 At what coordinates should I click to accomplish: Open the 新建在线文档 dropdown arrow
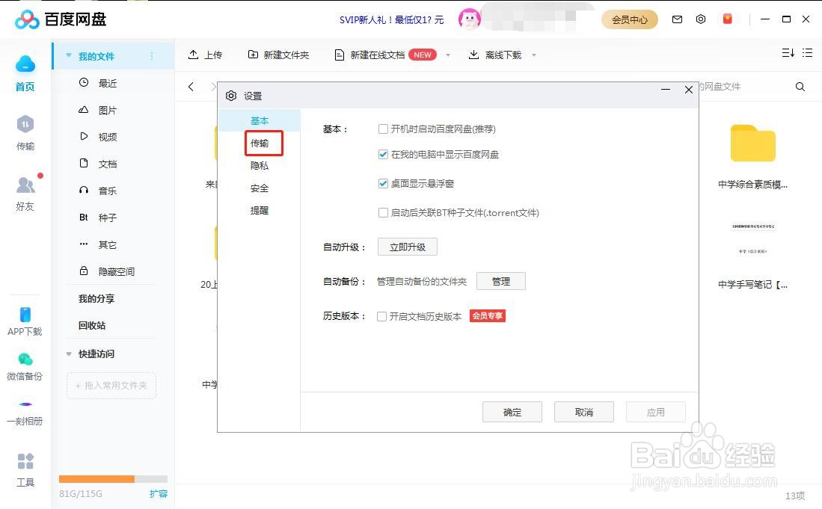coord(448,55)
